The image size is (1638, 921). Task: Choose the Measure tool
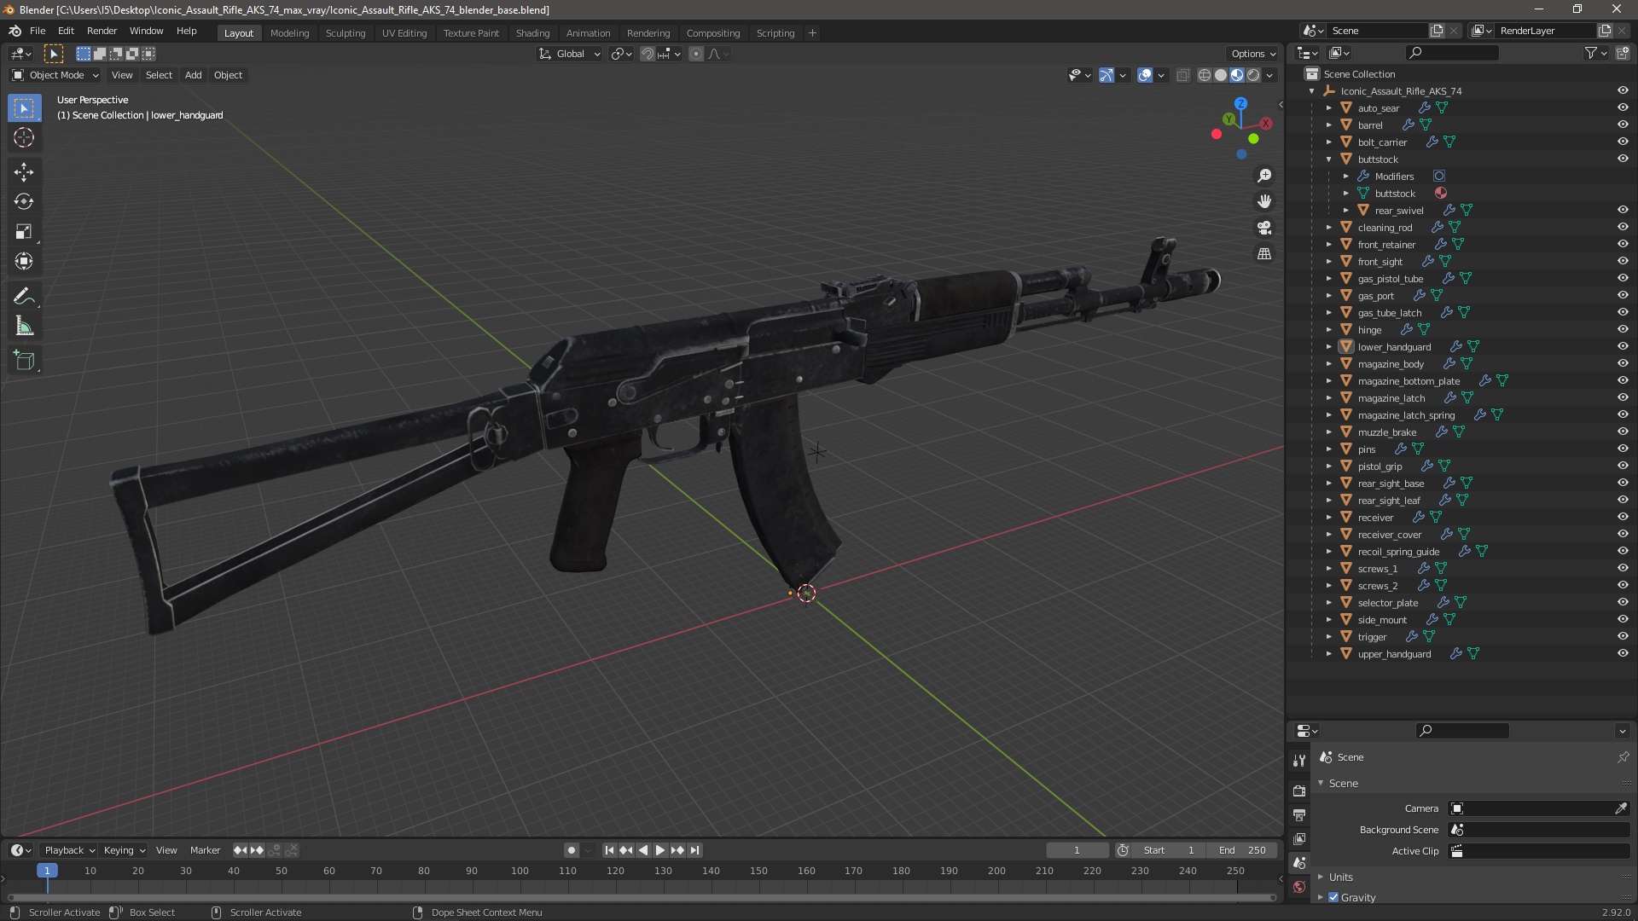(x=24, y=327)
